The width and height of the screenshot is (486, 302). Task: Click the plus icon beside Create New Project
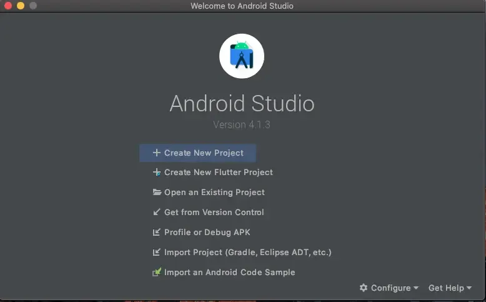[157, 153]
